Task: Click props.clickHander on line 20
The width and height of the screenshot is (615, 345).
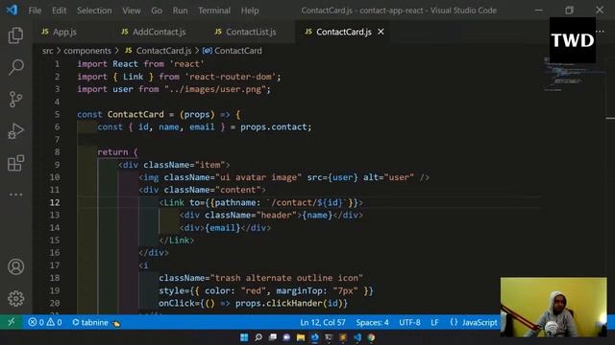Action: coord(279,303)
